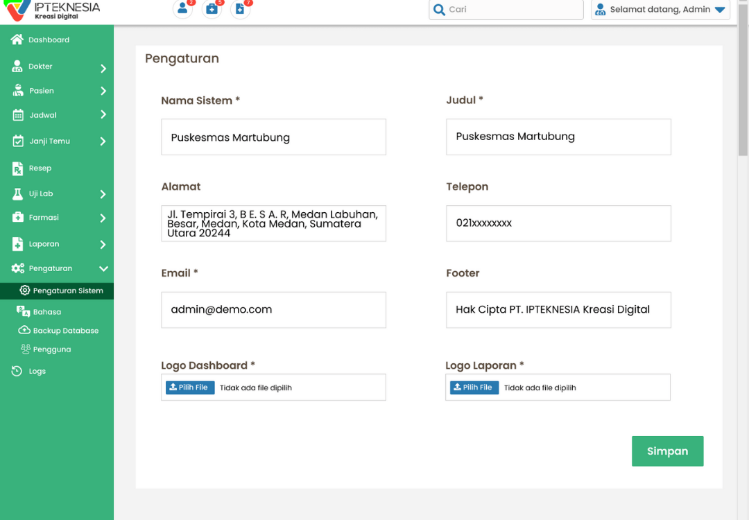Collapse the Pengaturan menu chevron

pos(103,269)
